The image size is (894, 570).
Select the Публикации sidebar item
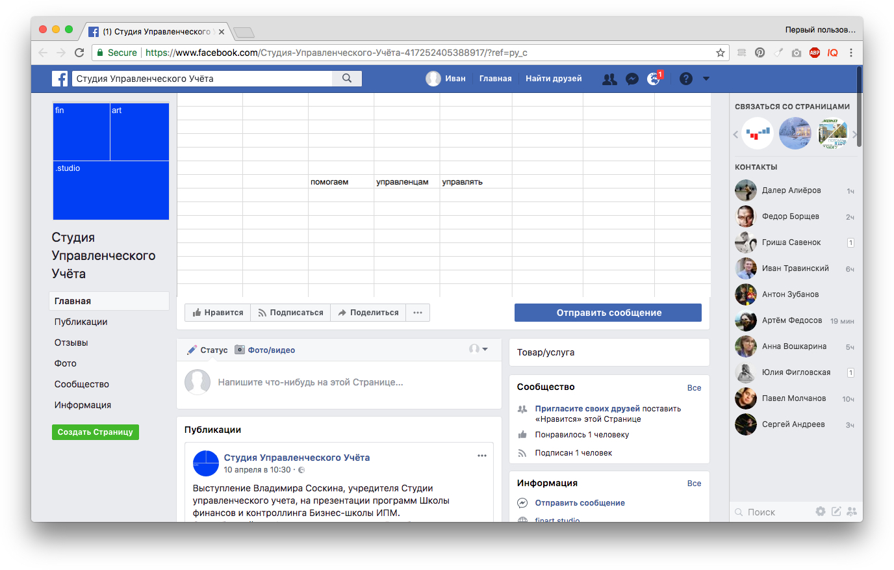point(81,322)
